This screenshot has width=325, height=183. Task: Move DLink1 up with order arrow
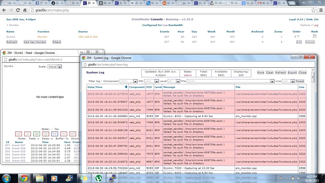tap(295, 36)
